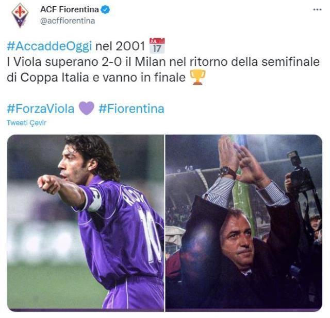The image size is (330, 318).
Task: Click the word Milan in the tweet
Action: [150, 62]
